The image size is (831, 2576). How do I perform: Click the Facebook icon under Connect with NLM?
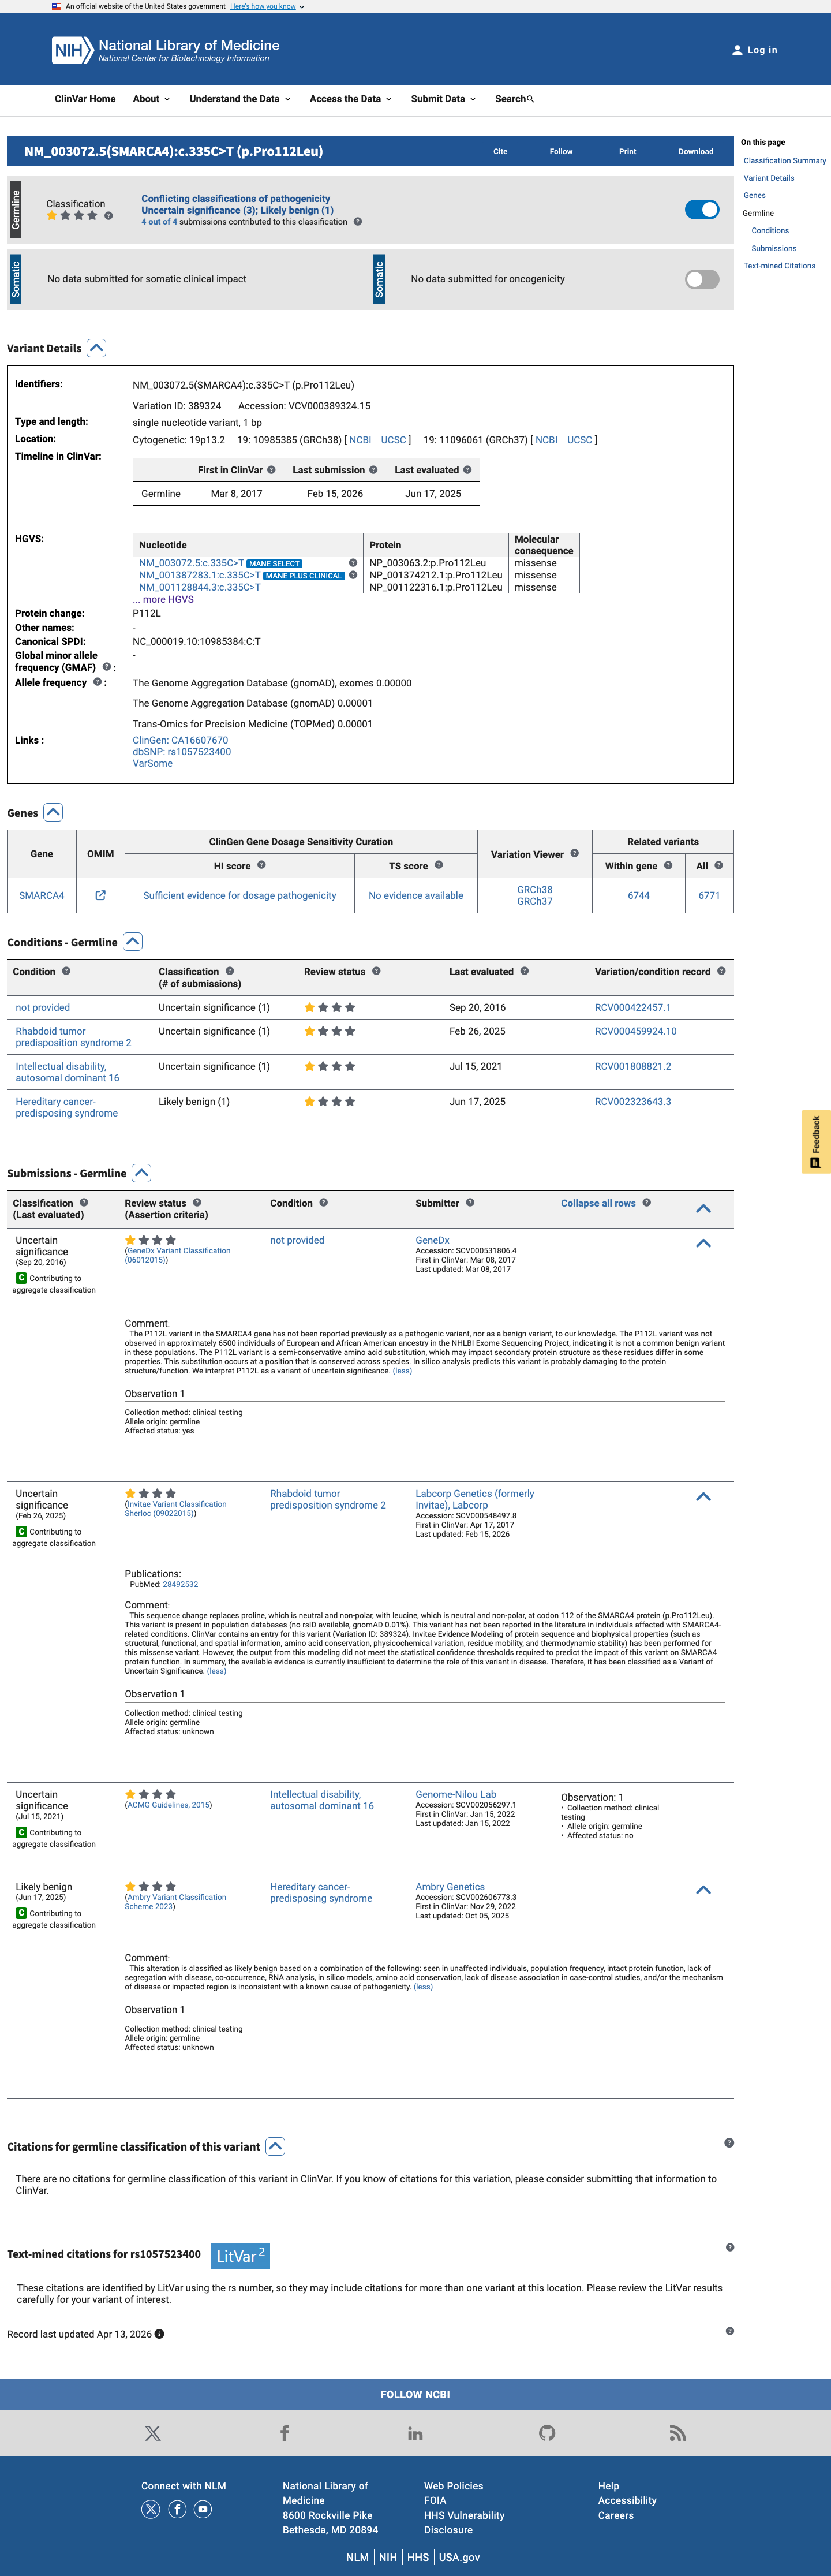177,2508
